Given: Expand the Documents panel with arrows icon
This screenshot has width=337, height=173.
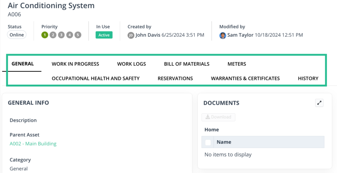Looking at the screenshot, I should (x=319, y=103).
